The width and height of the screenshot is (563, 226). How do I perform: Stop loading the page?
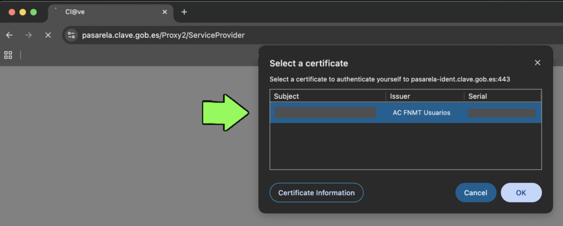click(48, 35)
